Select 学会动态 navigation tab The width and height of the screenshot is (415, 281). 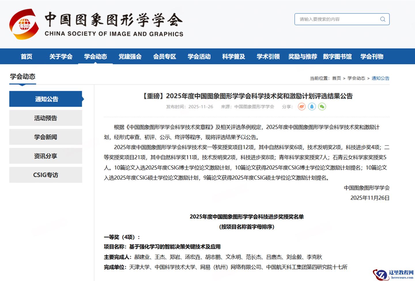[x=95, y=56]
